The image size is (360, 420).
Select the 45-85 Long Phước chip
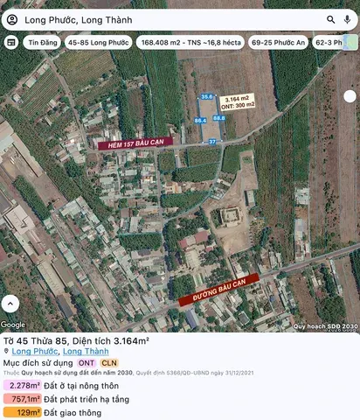(99, 43)
